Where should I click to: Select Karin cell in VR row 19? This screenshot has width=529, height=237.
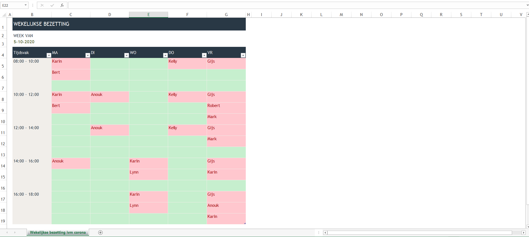coord(226,219)
